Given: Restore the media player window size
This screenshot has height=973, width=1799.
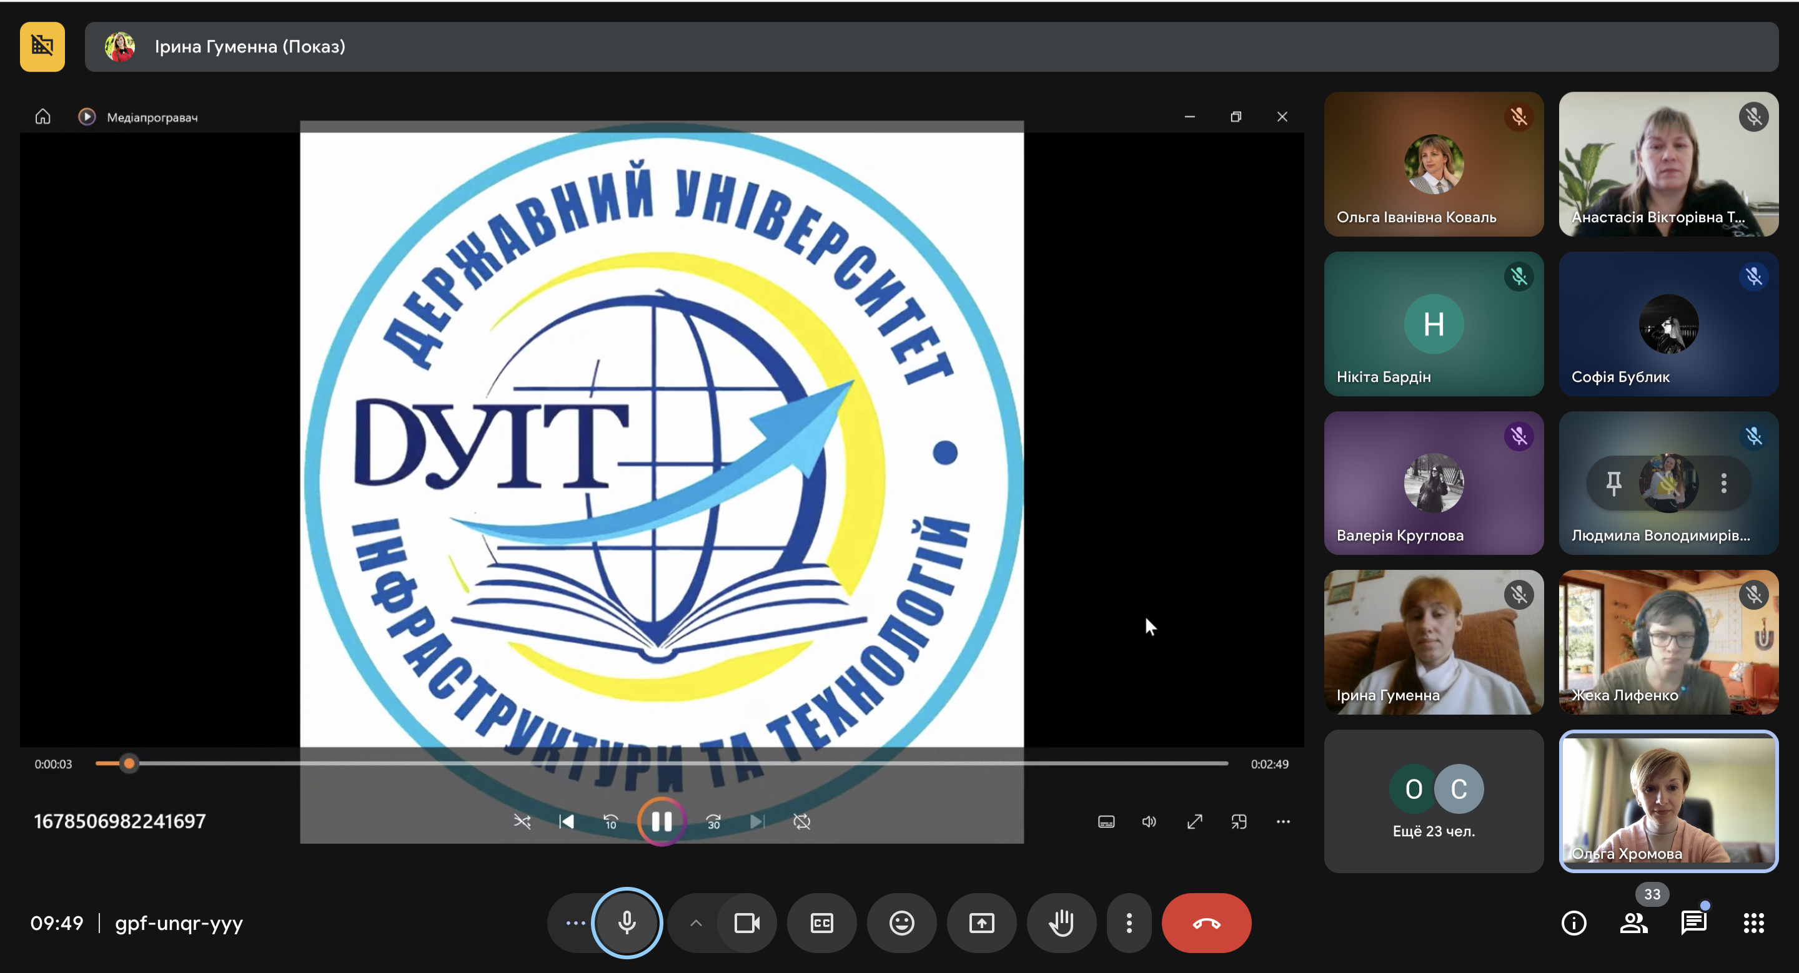Looking at the screenshot, I should coord(1236,117).
